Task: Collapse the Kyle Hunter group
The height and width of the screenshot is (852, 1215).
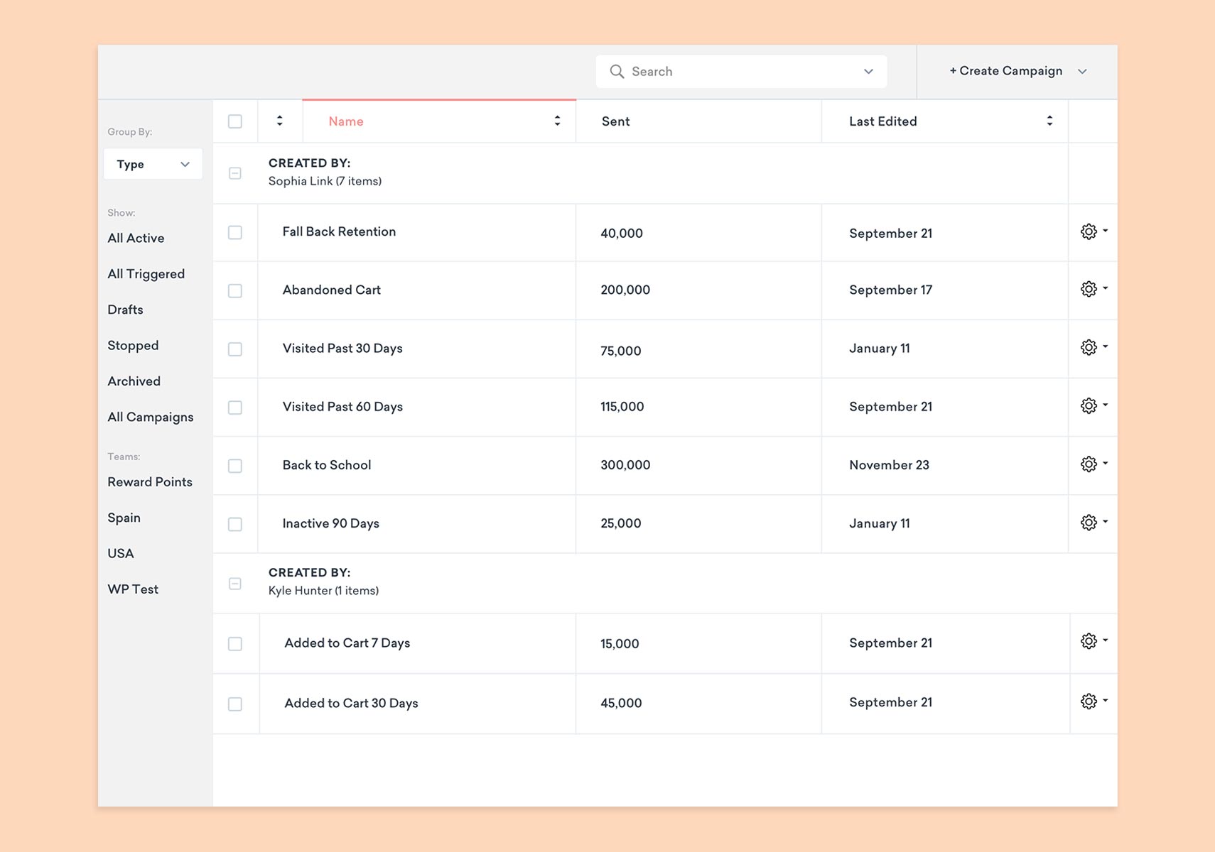Action: pyautogui.click(x=235, y=584)
